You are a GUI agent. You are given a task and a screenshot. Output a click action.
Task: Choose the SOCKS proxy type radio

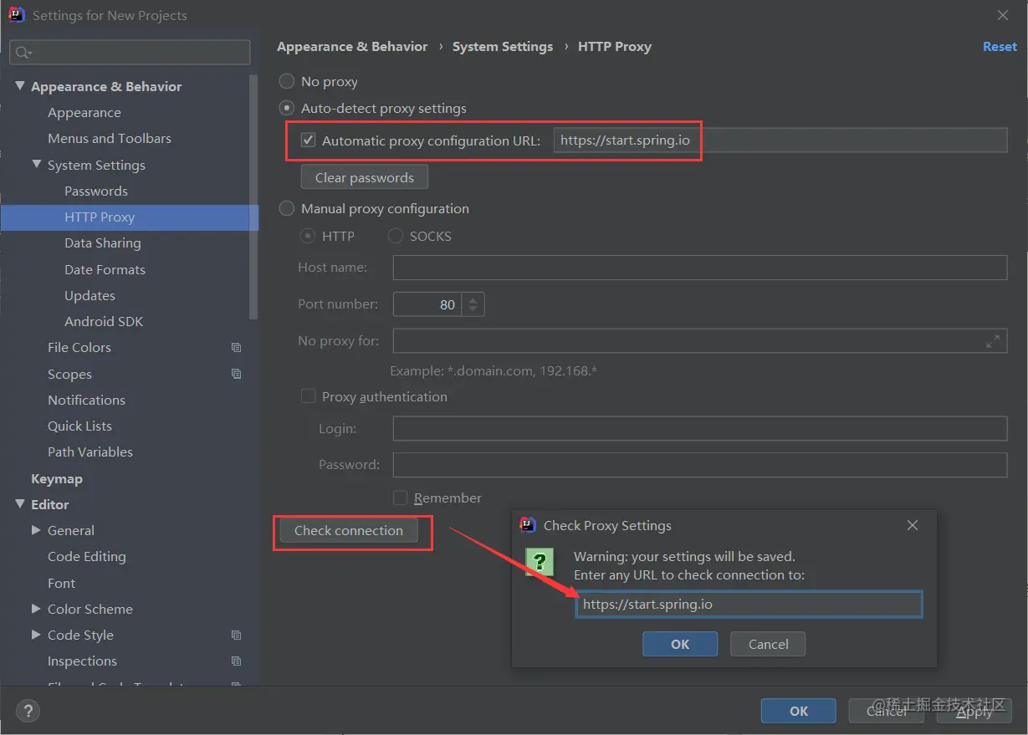pyautogui.click(x=396, y=236)
